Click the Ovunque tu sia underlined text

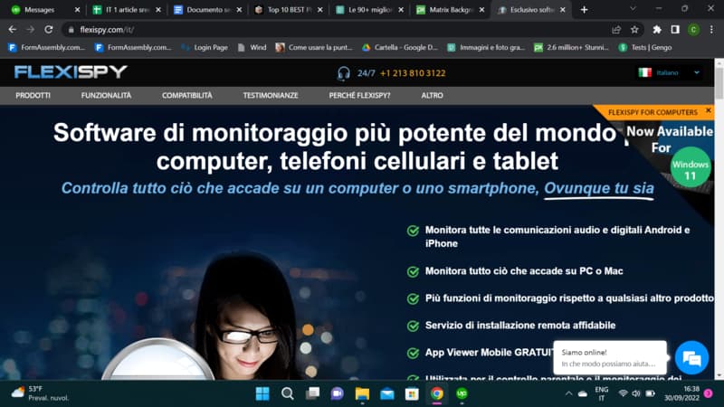pos(599,188)
